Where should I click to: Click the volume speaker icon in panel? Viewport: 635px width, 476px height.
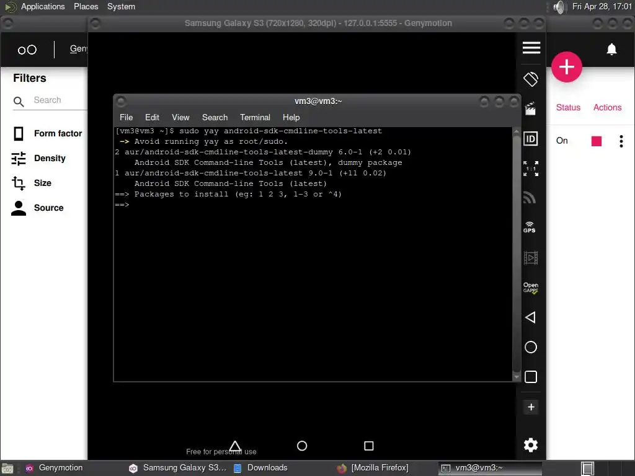(559, 7)
